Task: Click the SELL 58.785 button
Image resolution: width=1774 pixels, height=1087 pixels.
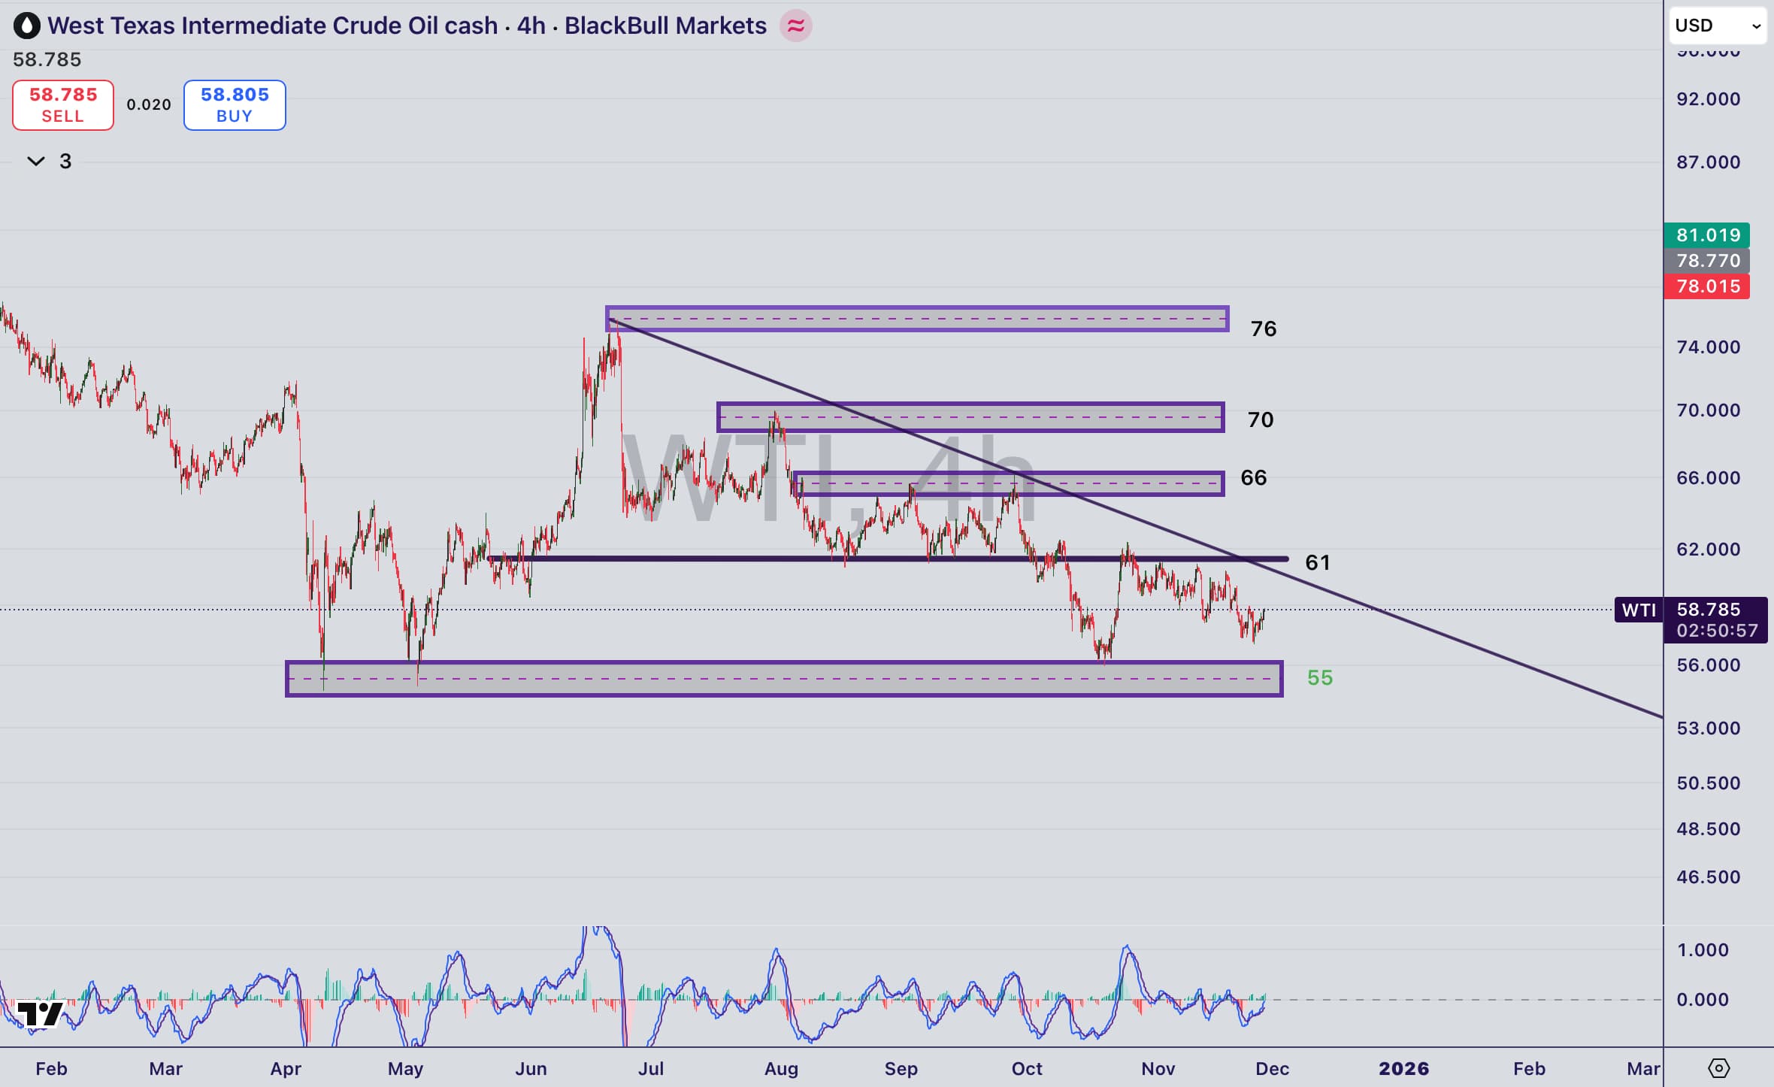Action: (62, 104)
